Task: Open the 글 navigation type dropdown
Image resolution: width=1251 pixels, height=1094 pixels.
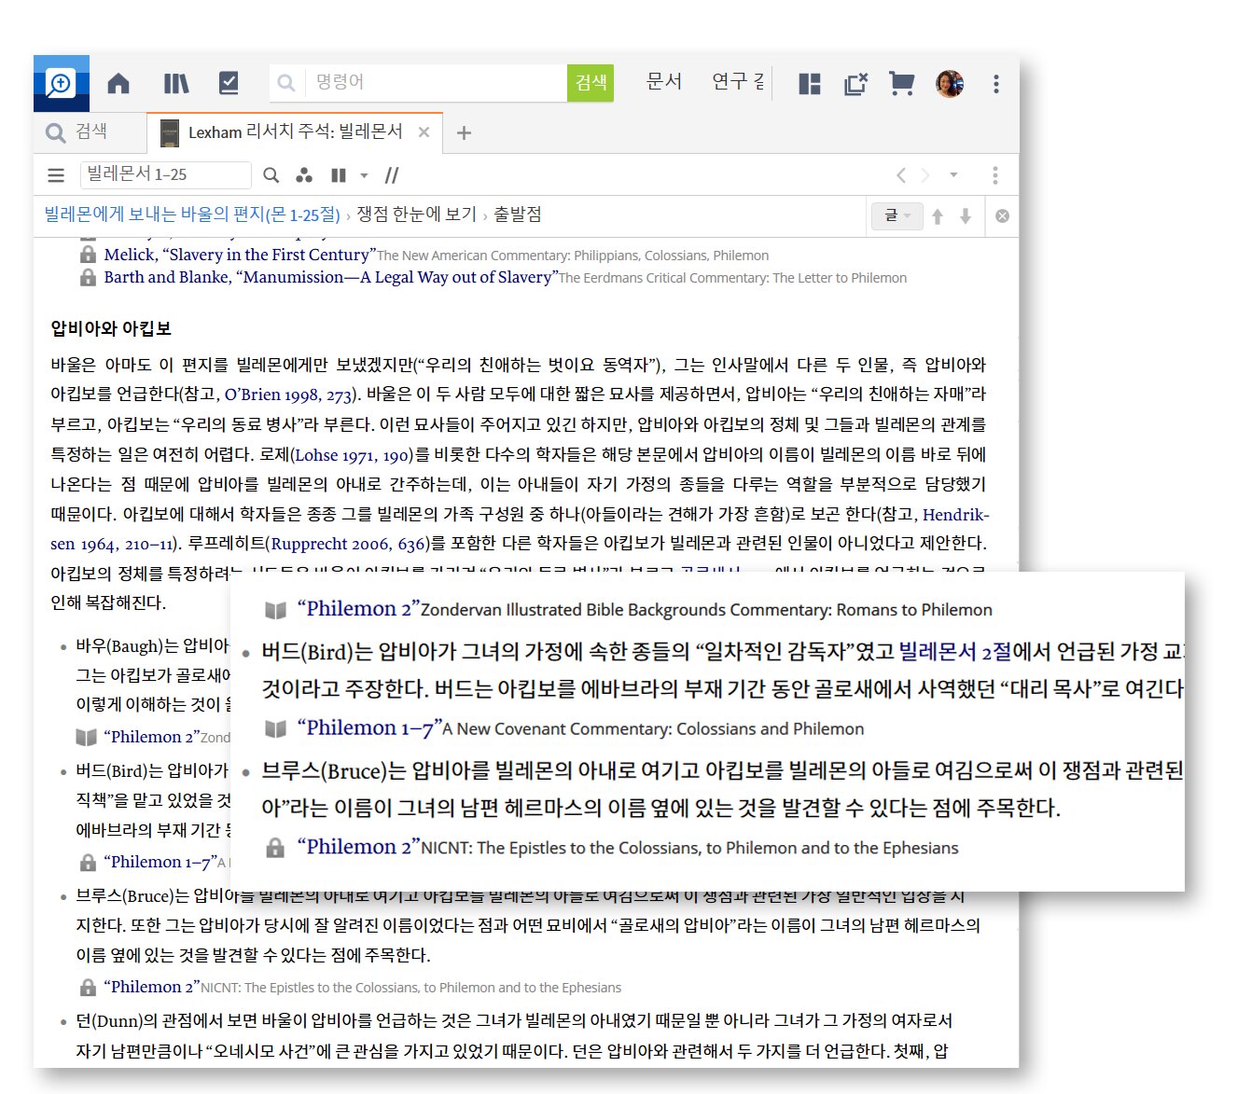Action: pyautogui.click(x=897, y=216)
